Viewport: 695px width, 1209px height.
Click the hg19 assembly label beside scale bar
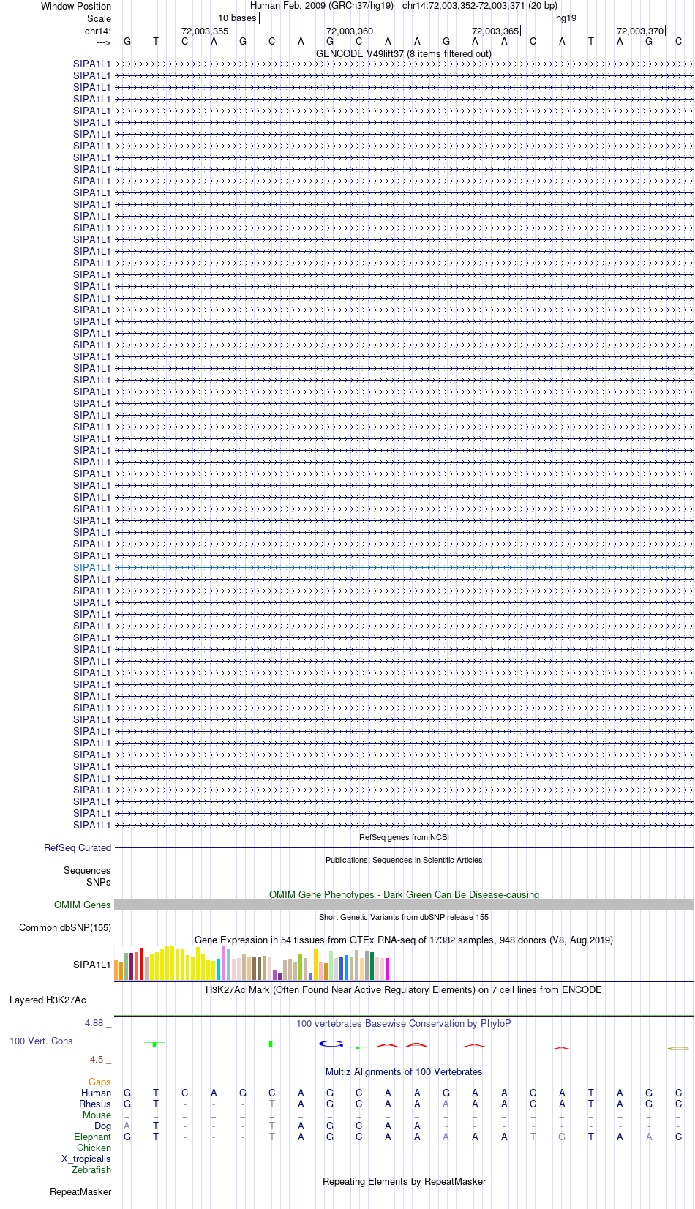566,18
